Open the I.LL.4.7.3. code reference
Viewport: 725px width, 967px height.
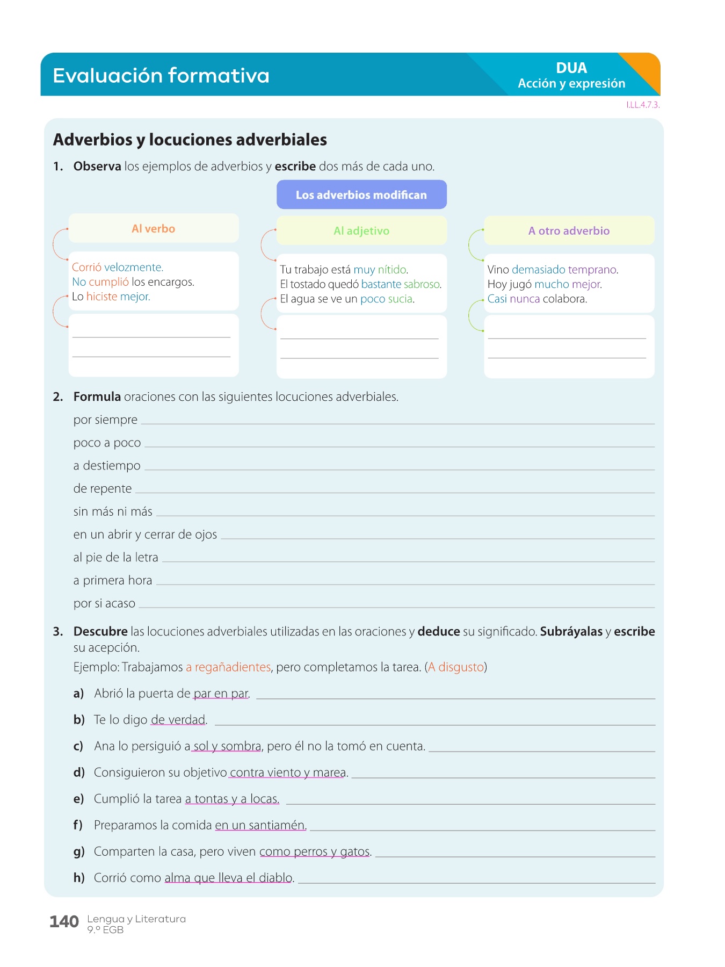[x=642, y=105]
